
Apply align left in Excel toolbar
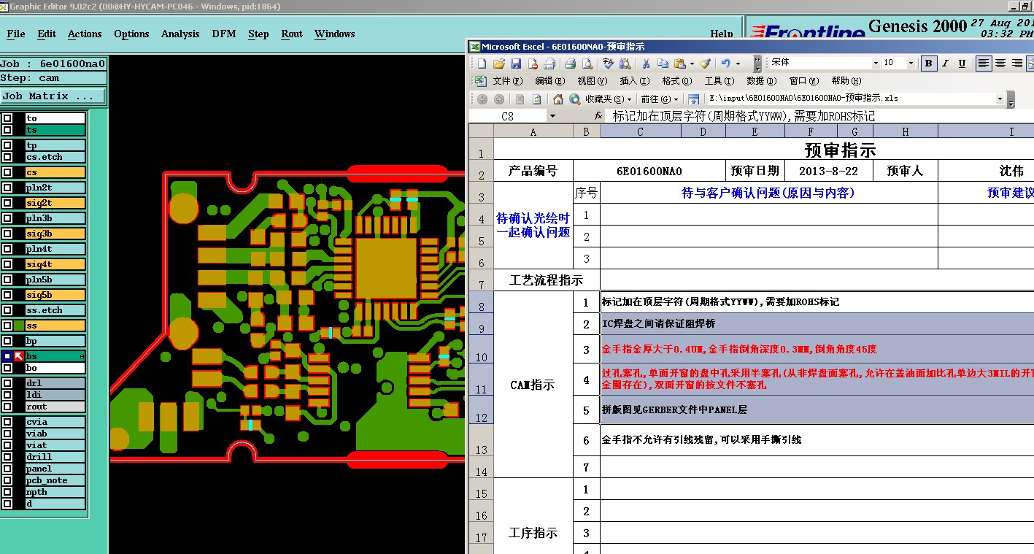984,64
